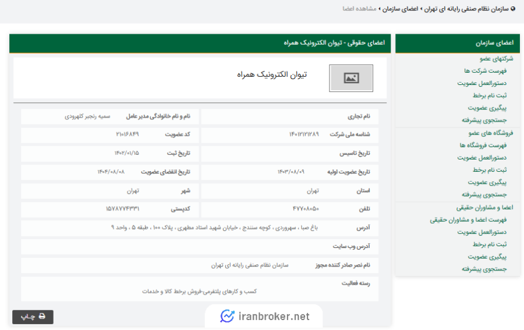Click the نام نصر صادر کننده مجوز label

[x=342, y=265]
